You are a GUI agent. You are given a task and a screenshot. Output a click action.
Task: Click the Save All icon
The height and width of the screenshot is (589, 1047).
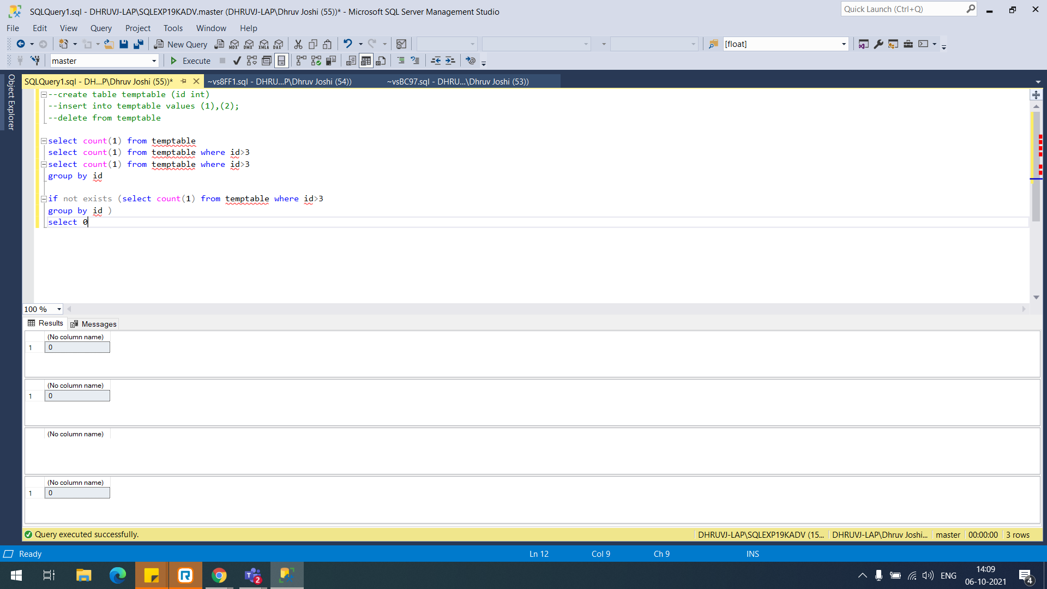[x=139, y=44]
